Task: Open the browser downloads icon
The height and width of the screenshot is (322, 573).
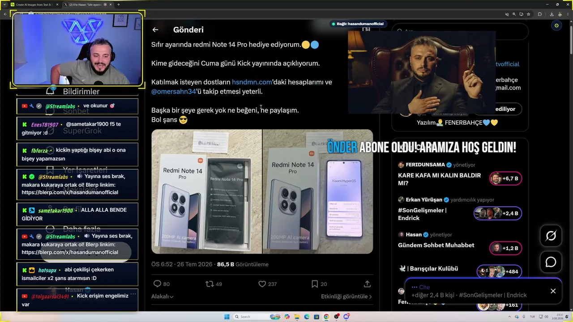Action: [552, 14]
